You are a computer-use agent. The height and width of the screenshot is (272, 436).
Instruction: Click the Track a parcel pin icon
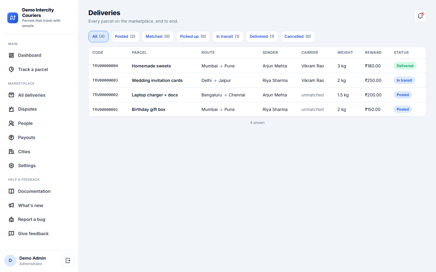pos(12,70)
